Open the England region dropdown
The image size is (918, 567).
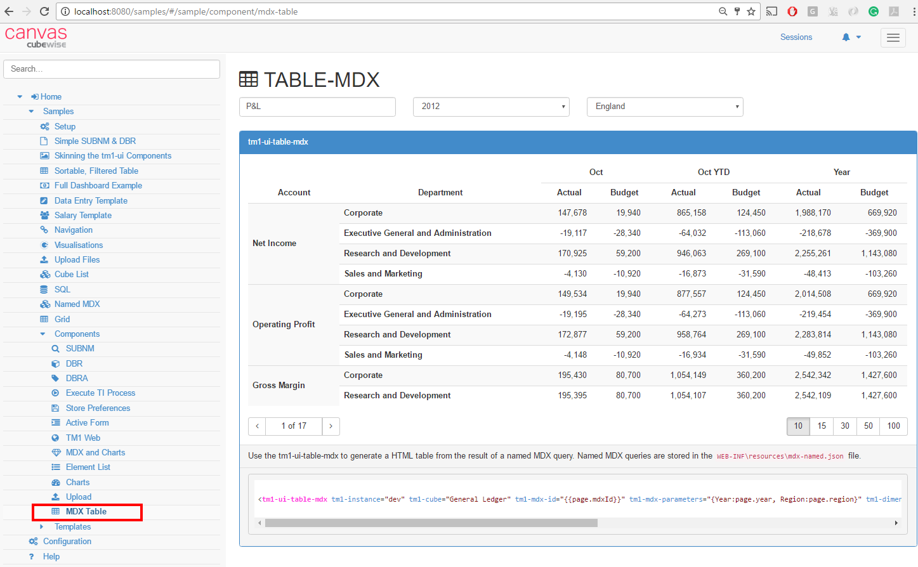pos(664,107)
